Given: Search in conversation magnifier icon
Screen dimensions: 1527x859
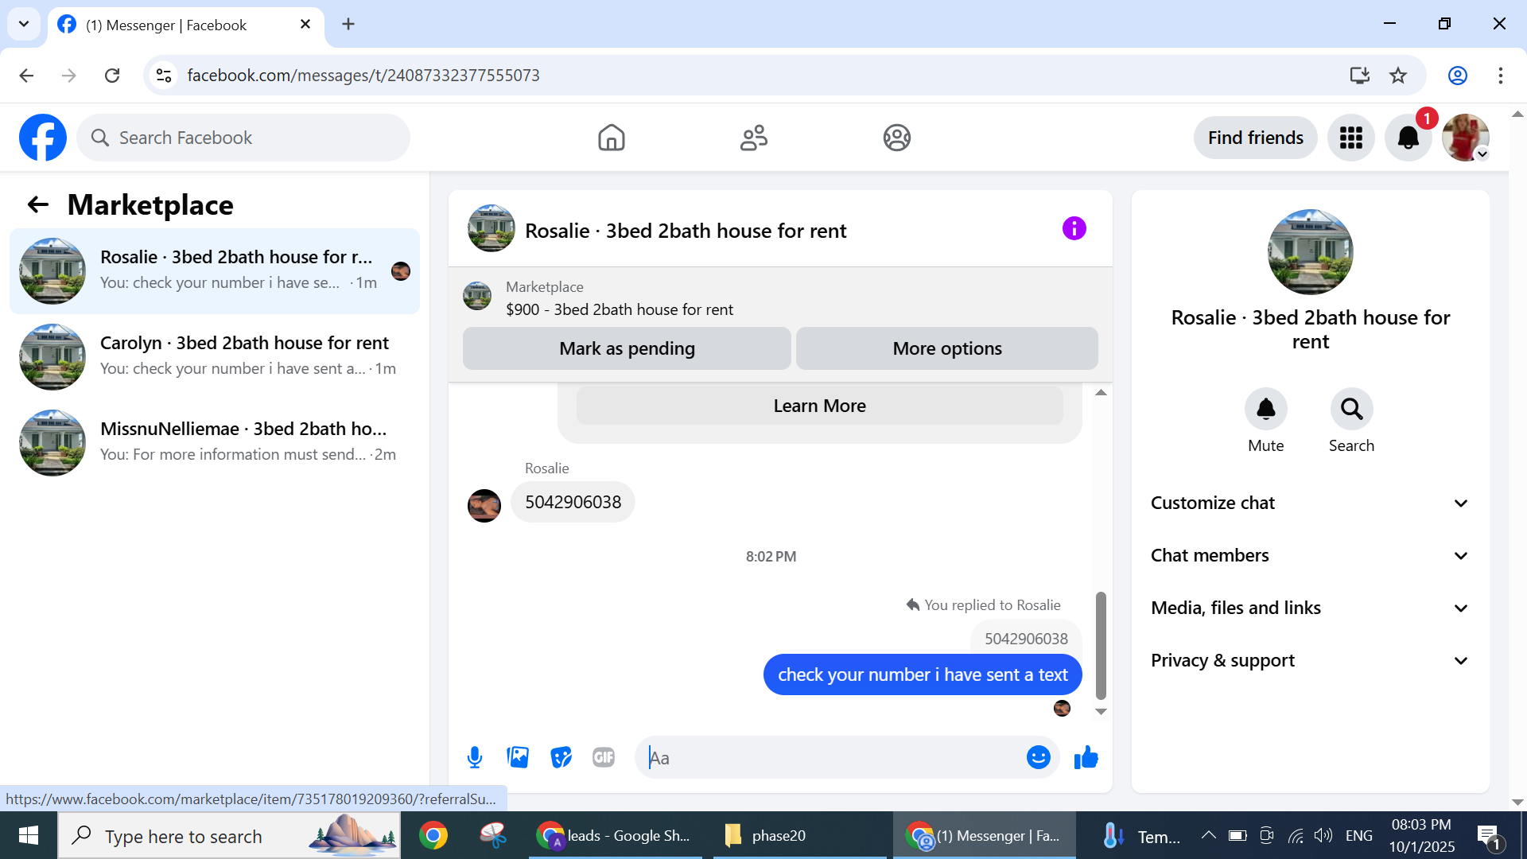Looking at the screenshot, I should click(x=1351, y=409).
